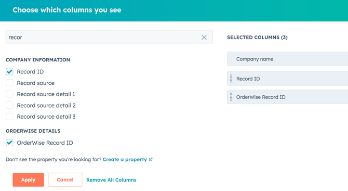The height and width of the screenshot is (191, 348).
Task: Apply the column selection
Action: coord(28,180)
